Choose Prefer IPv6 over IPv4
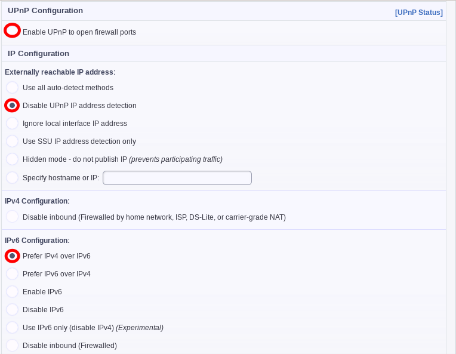The height and width of the screenshot is (354, 456). tap(12, 274)
